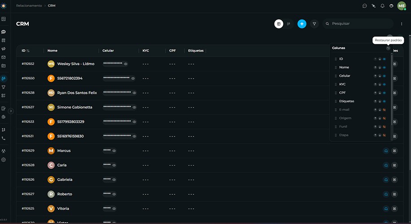Click ID #192650
The image size is (411, 224).
pos(28,79)
